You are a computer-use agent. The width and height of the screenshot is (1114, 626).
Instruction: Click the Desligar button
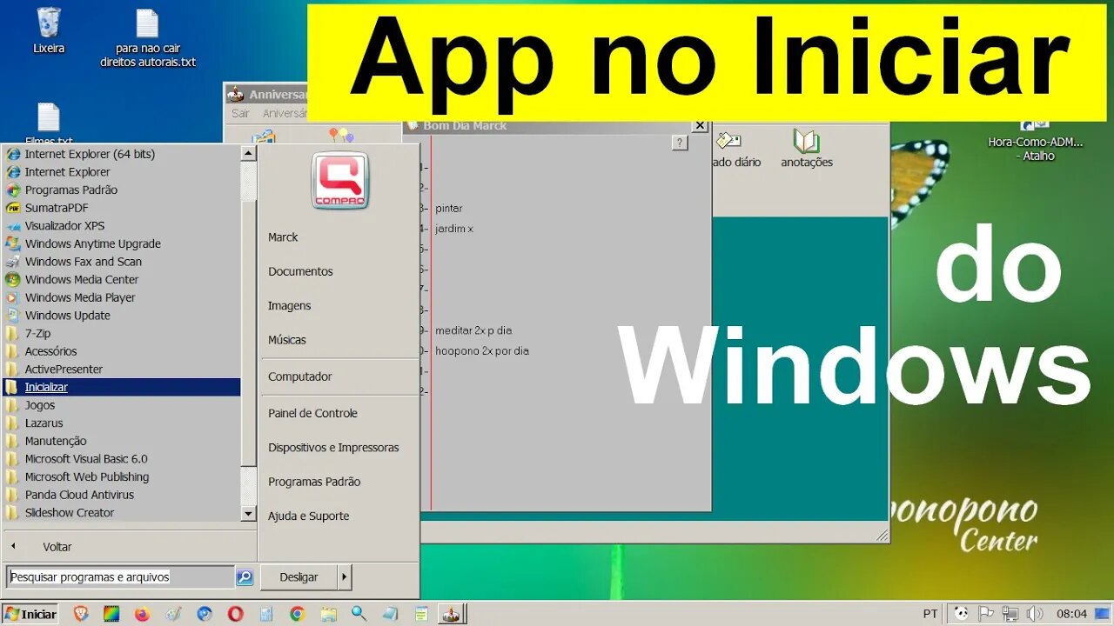coord(299,576)
